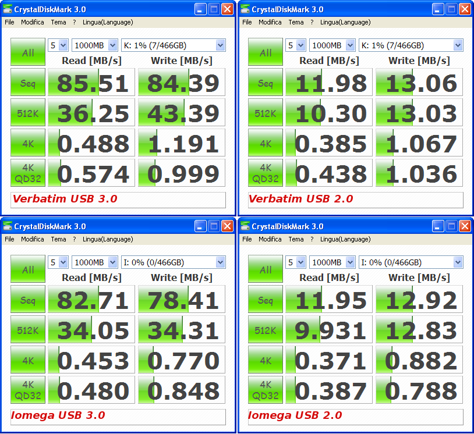This screenshot has width=474, height=434.
Task: Click CrystalDiskMark title icon in Verbatim USB 3.0 window
Action: click(x=7, y=9)
